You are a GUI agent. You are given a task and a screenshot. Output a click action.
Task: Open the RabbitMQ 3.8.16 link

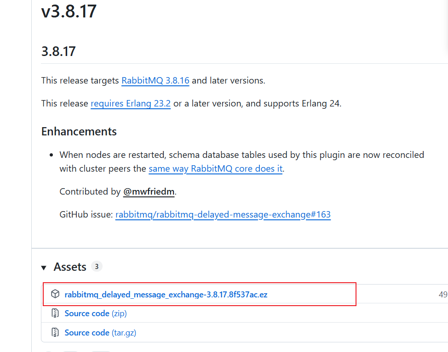coord(155,80)
